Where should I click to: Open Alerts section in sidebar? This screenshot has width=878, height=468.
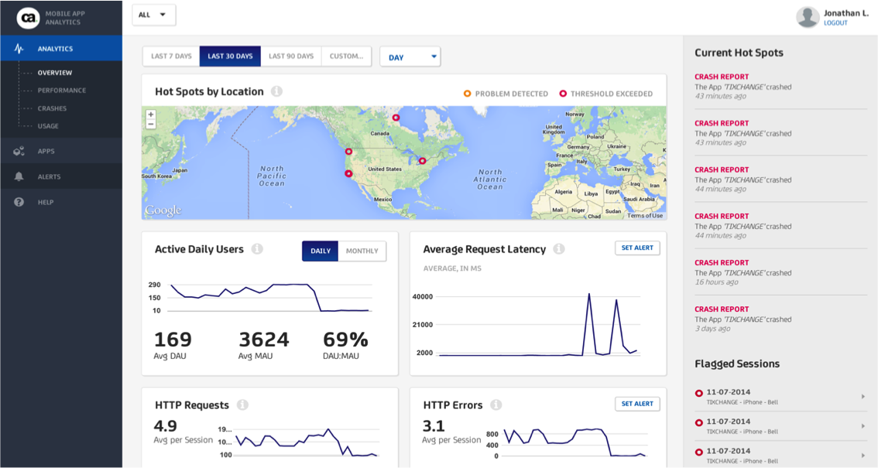61,176
